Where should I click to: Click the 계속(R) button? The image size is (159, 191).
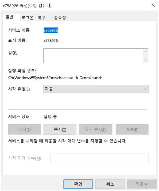pos(132,129)
